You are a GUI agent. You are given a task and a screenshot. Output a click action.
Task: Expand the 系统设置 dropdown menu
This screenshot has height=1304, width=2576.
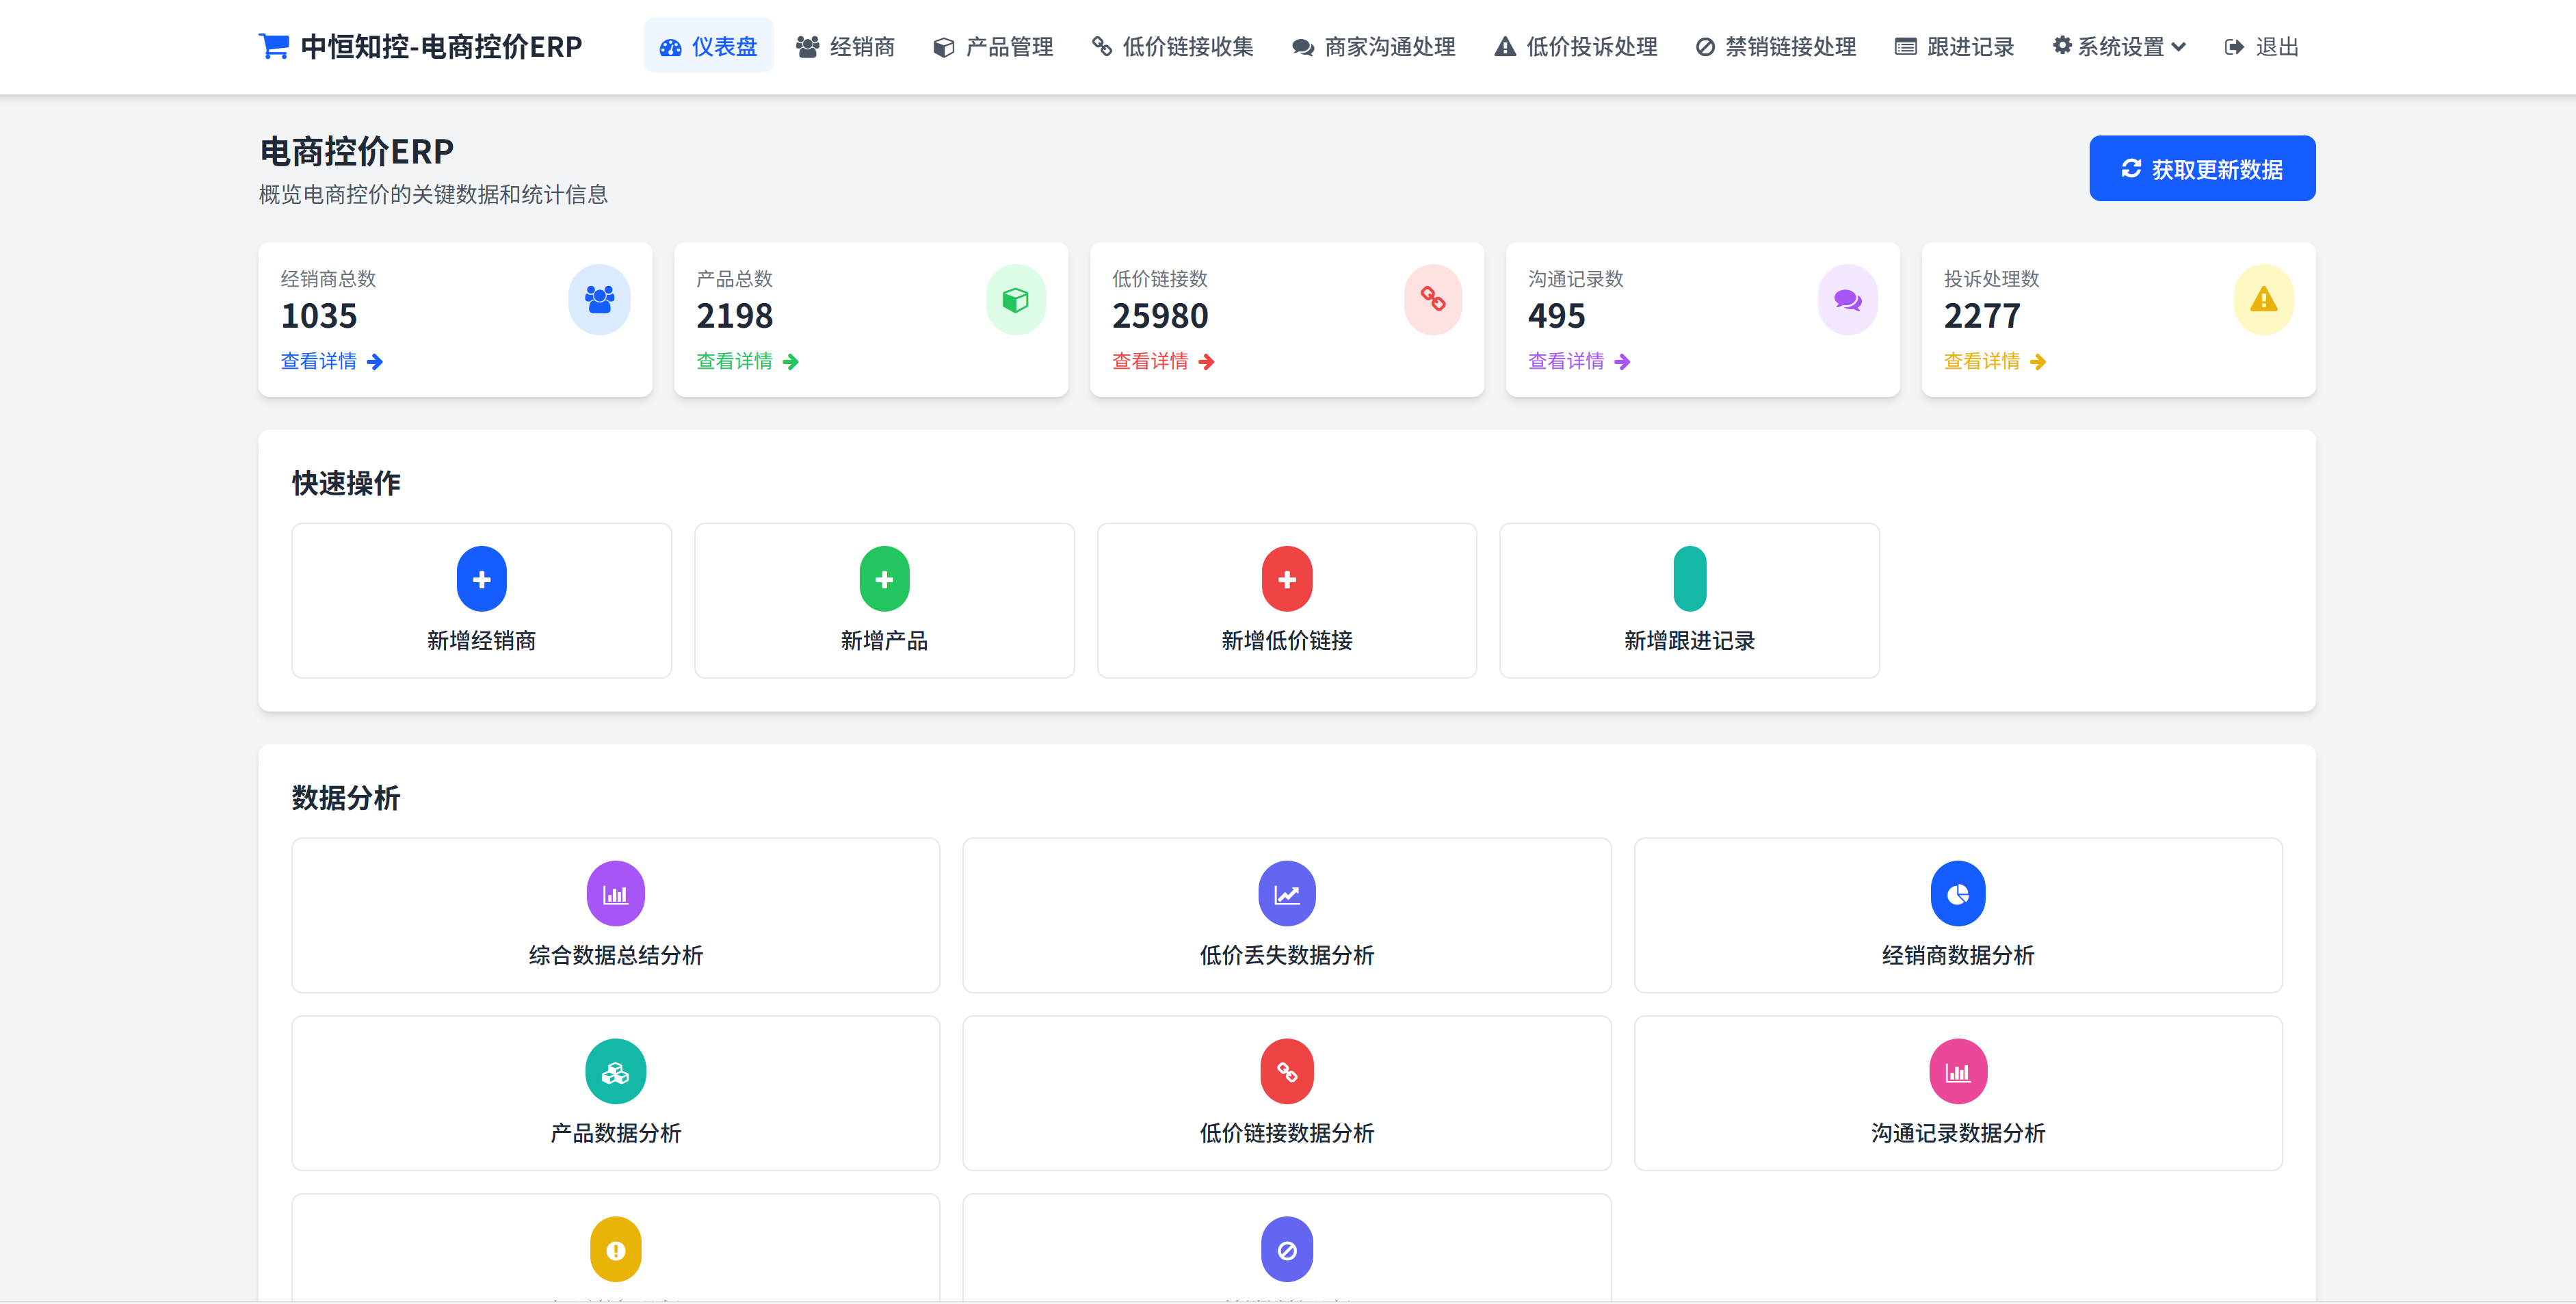point(2119,47)
